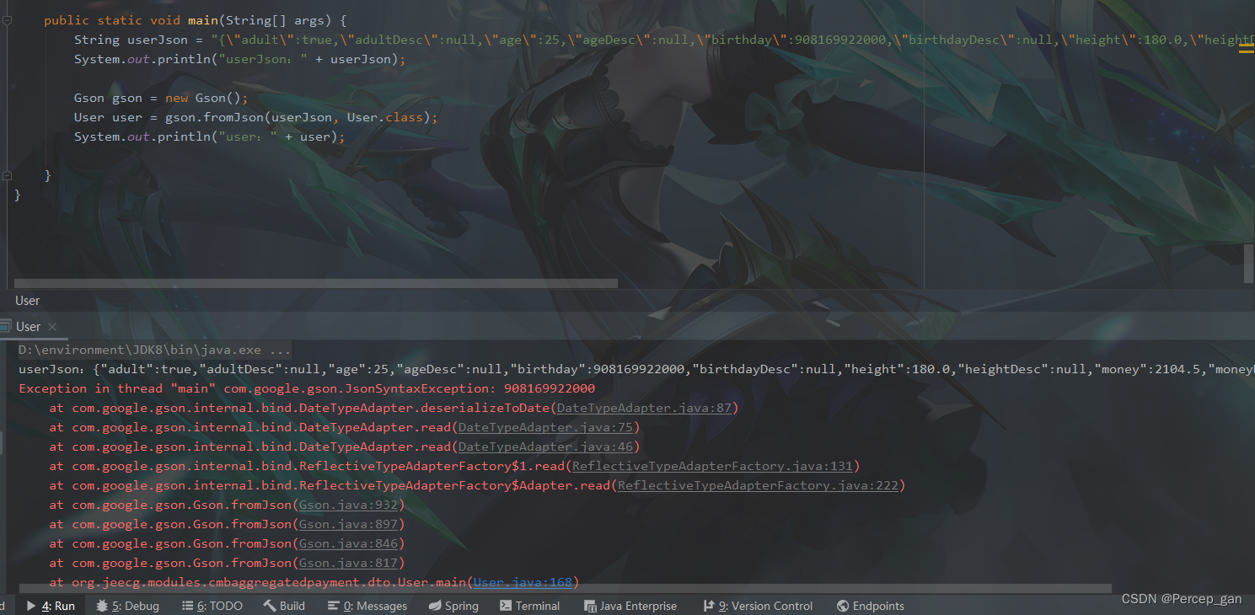Screen dimensions: 1255x615
Task: Open the 9: Version Control tool window
Action: click(x=758, y=606)
